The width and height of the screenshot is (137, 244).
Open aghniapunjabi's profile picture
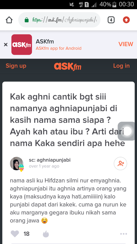point(17,163)
